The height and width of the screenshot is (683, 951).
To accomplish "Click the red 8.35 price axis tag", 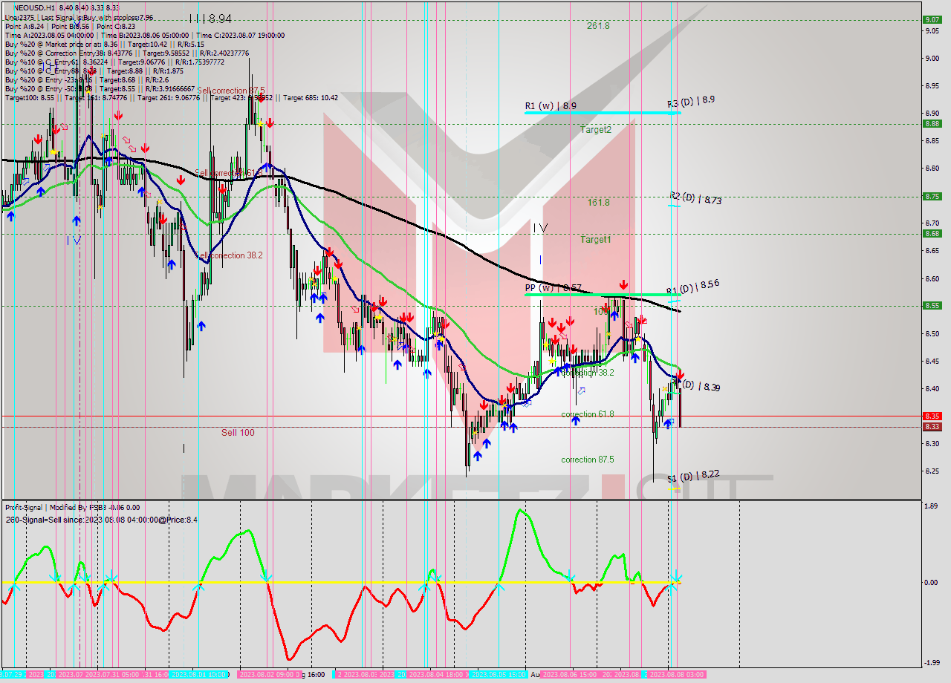I will (x=932, y=416).
